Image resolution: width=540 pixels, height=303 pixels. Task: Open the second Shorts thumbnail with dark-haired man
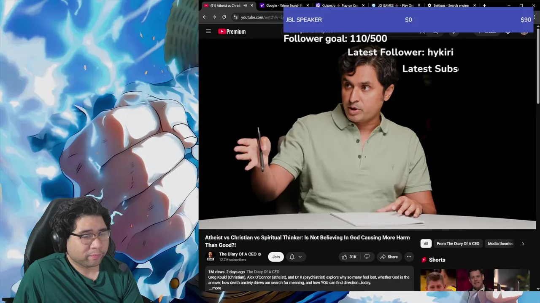[x=475, y=280]
